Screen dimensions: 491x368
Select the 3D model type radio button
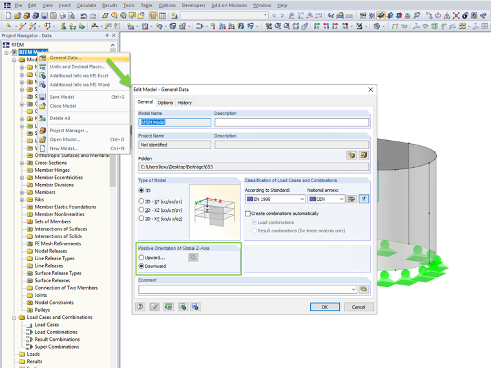(141, 190)
